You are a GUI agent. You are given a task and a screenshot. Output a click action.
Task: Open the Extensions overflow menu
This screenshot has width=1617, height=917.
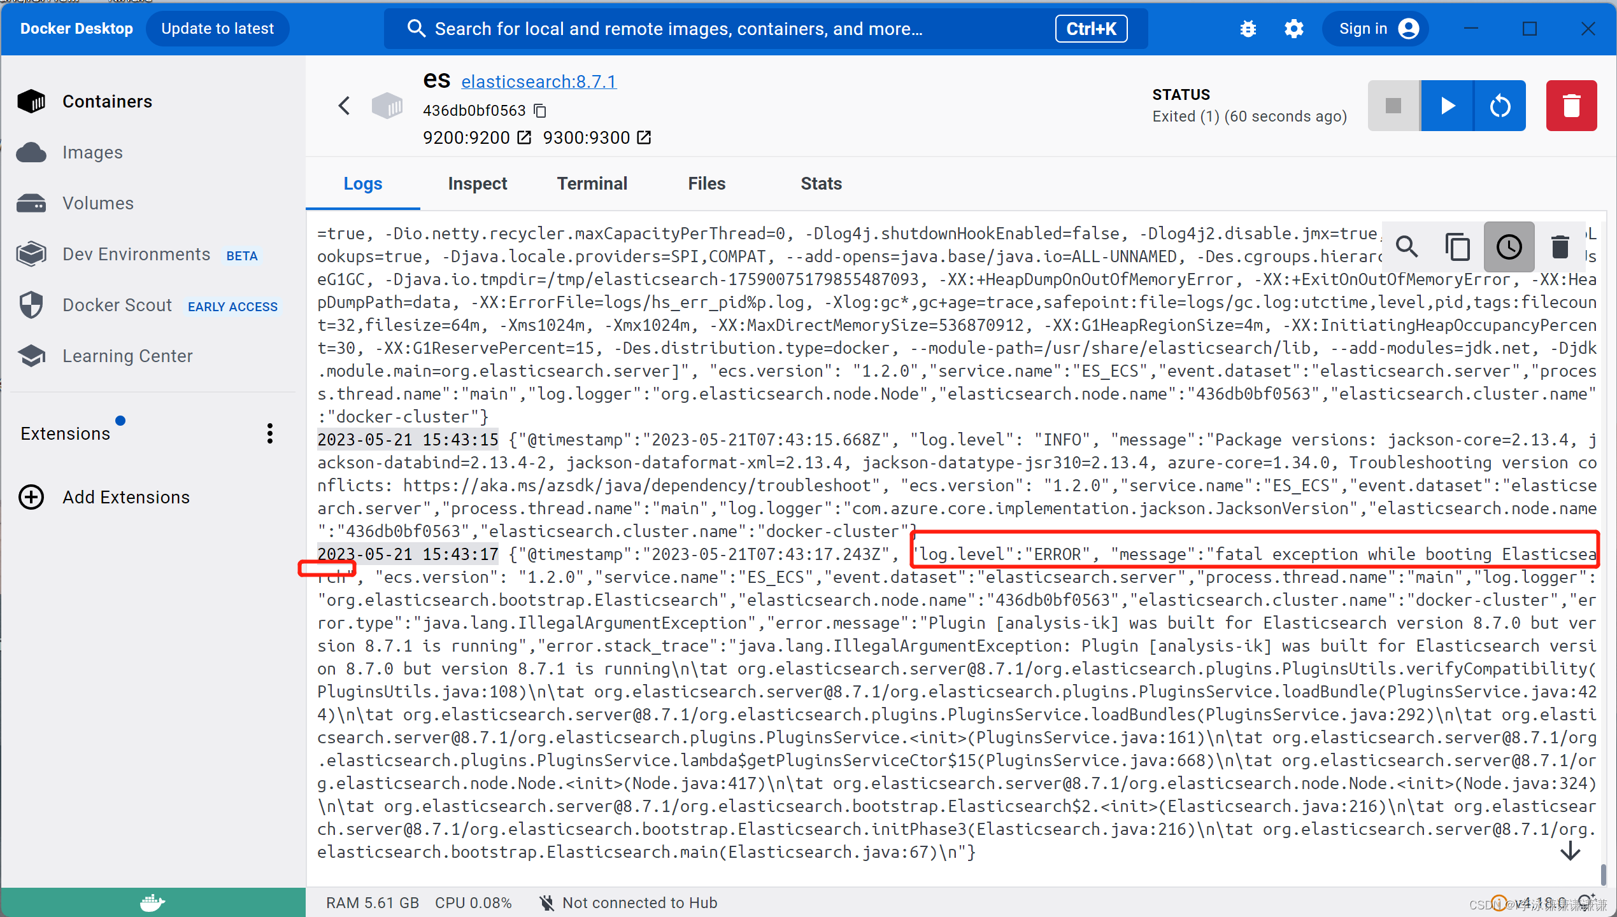[269, 433]
